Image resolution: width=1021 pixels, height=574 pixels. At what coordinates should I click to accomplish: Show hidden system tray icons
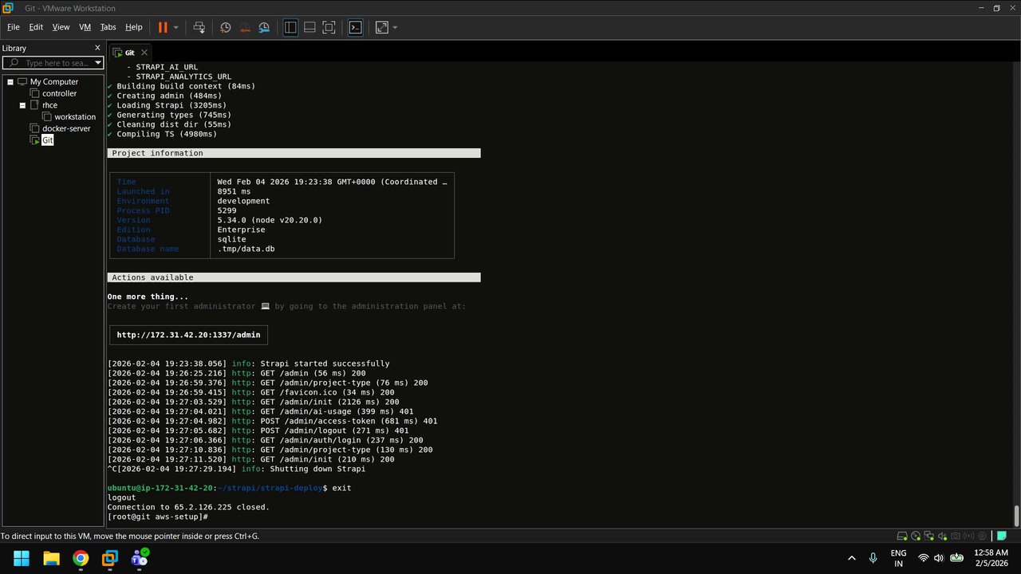tap(852, 558)
